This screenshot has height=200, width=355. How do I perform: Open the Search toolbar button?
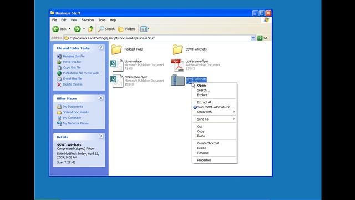tap(106, 29)
